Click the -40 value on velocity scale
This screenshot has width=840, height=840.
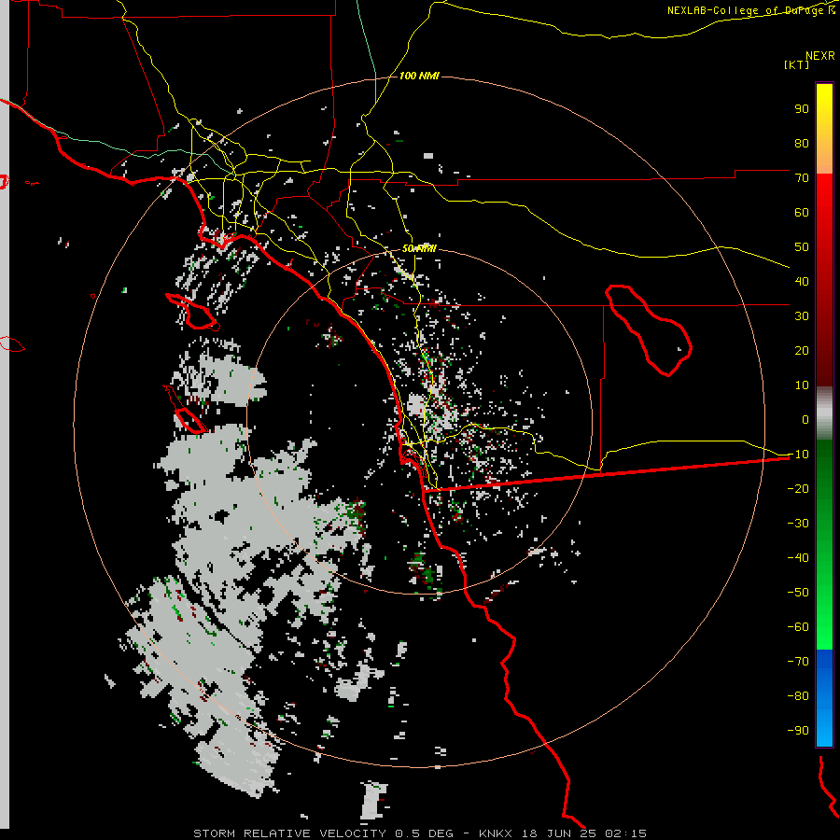coord(798,558)
